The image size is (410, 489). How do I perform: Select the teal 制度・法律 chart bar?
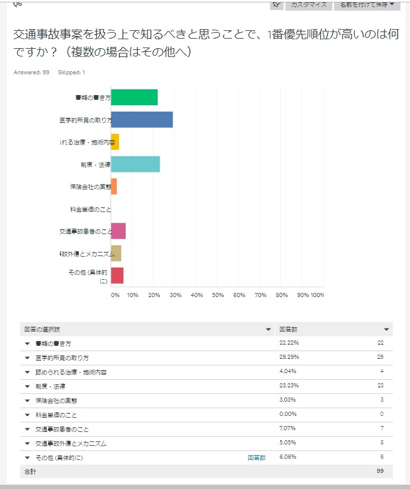135,164
